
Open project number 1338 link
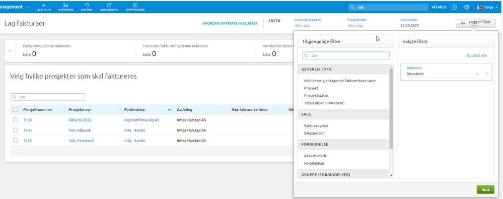click(x=28, y=120)
